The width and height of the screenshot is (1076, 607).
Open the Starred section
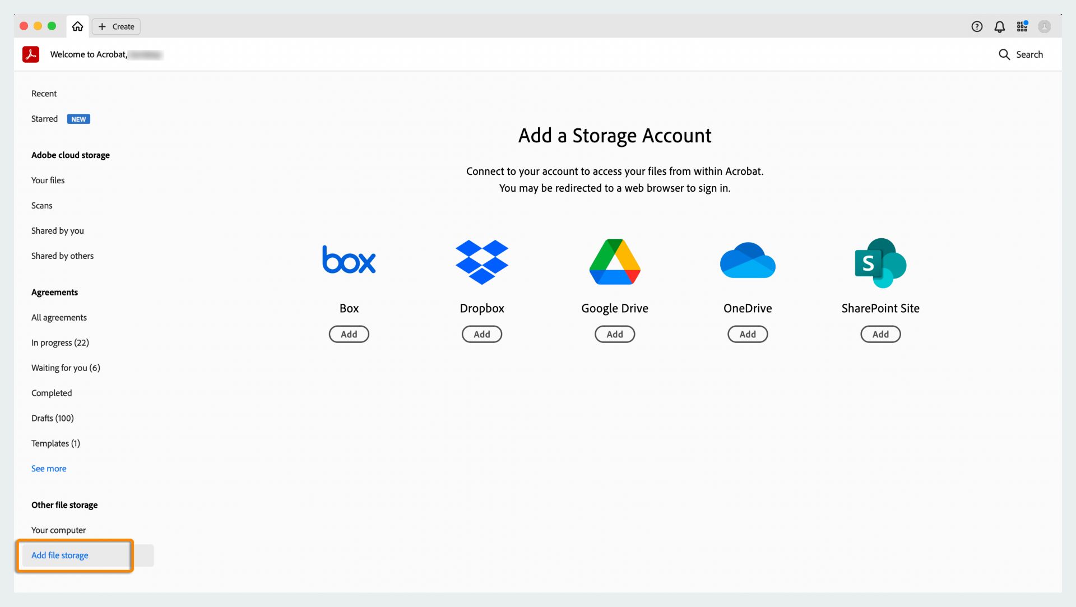coord(45,119)
